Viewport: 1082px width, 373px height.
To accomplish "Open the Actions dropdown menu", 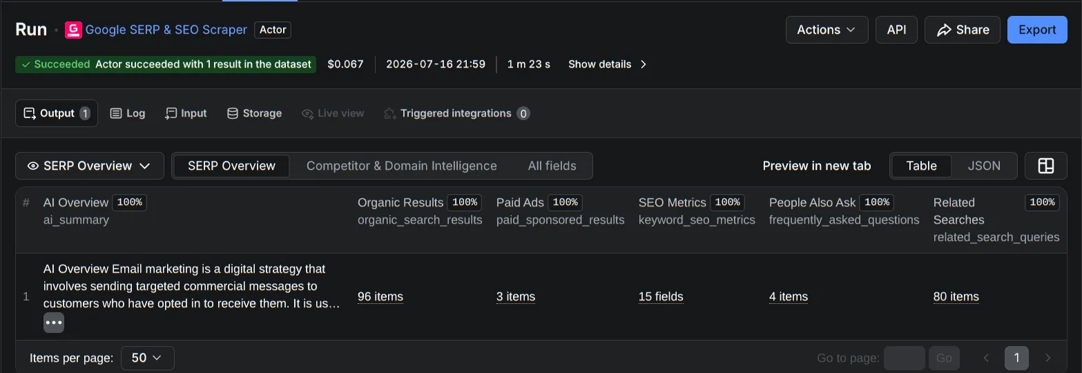I will [827, 30].
